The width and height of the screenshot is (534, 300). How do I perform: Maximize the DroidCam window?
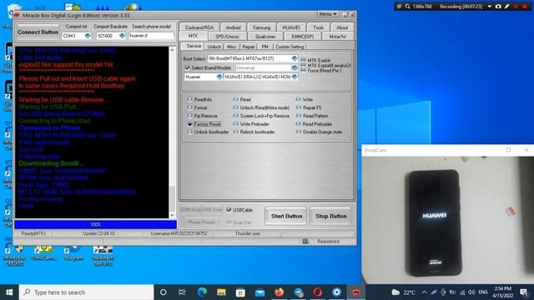coord(508,150)
